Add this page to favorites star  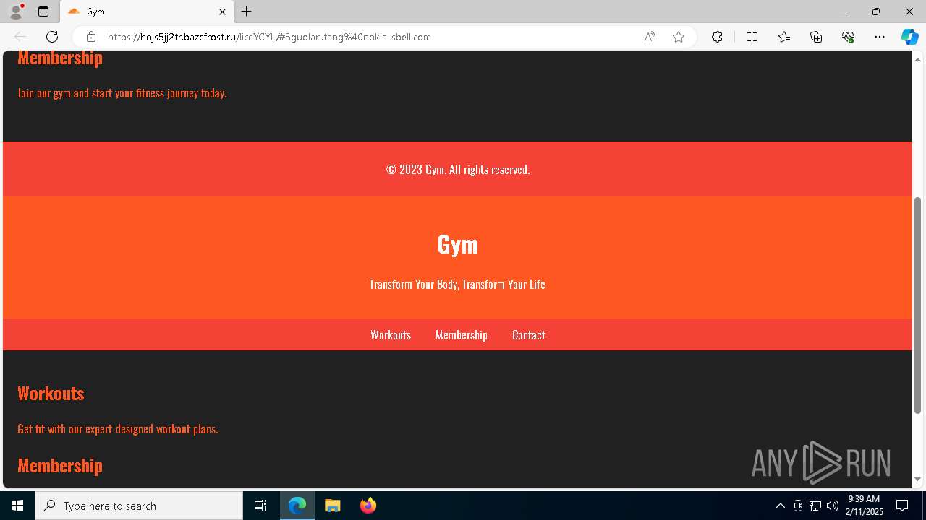point(679,37)
